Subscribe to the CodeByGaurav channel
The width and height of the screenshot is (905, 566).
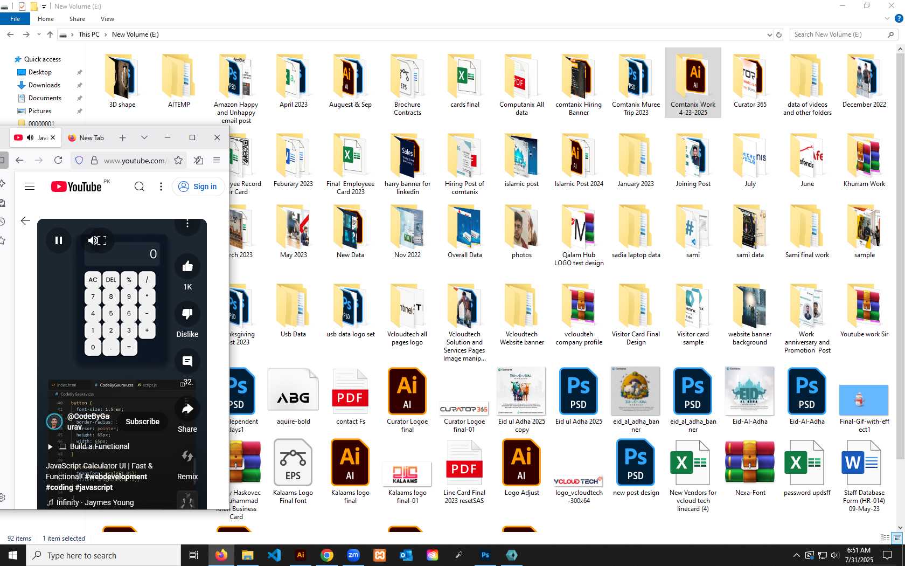point(142,422)
